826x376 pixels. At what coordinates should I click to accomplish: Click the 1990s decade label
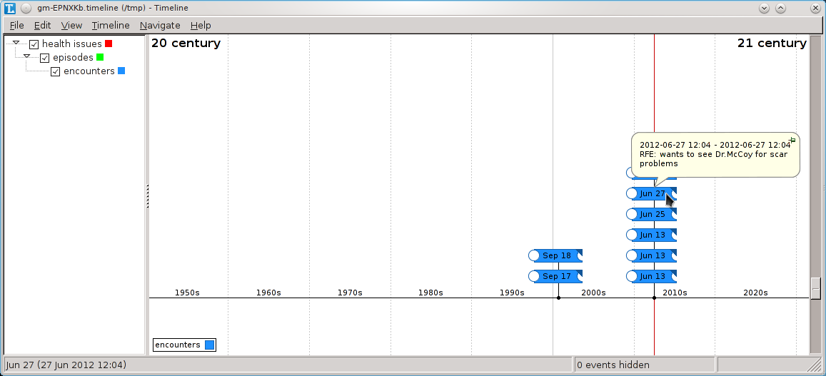(512, 293)
